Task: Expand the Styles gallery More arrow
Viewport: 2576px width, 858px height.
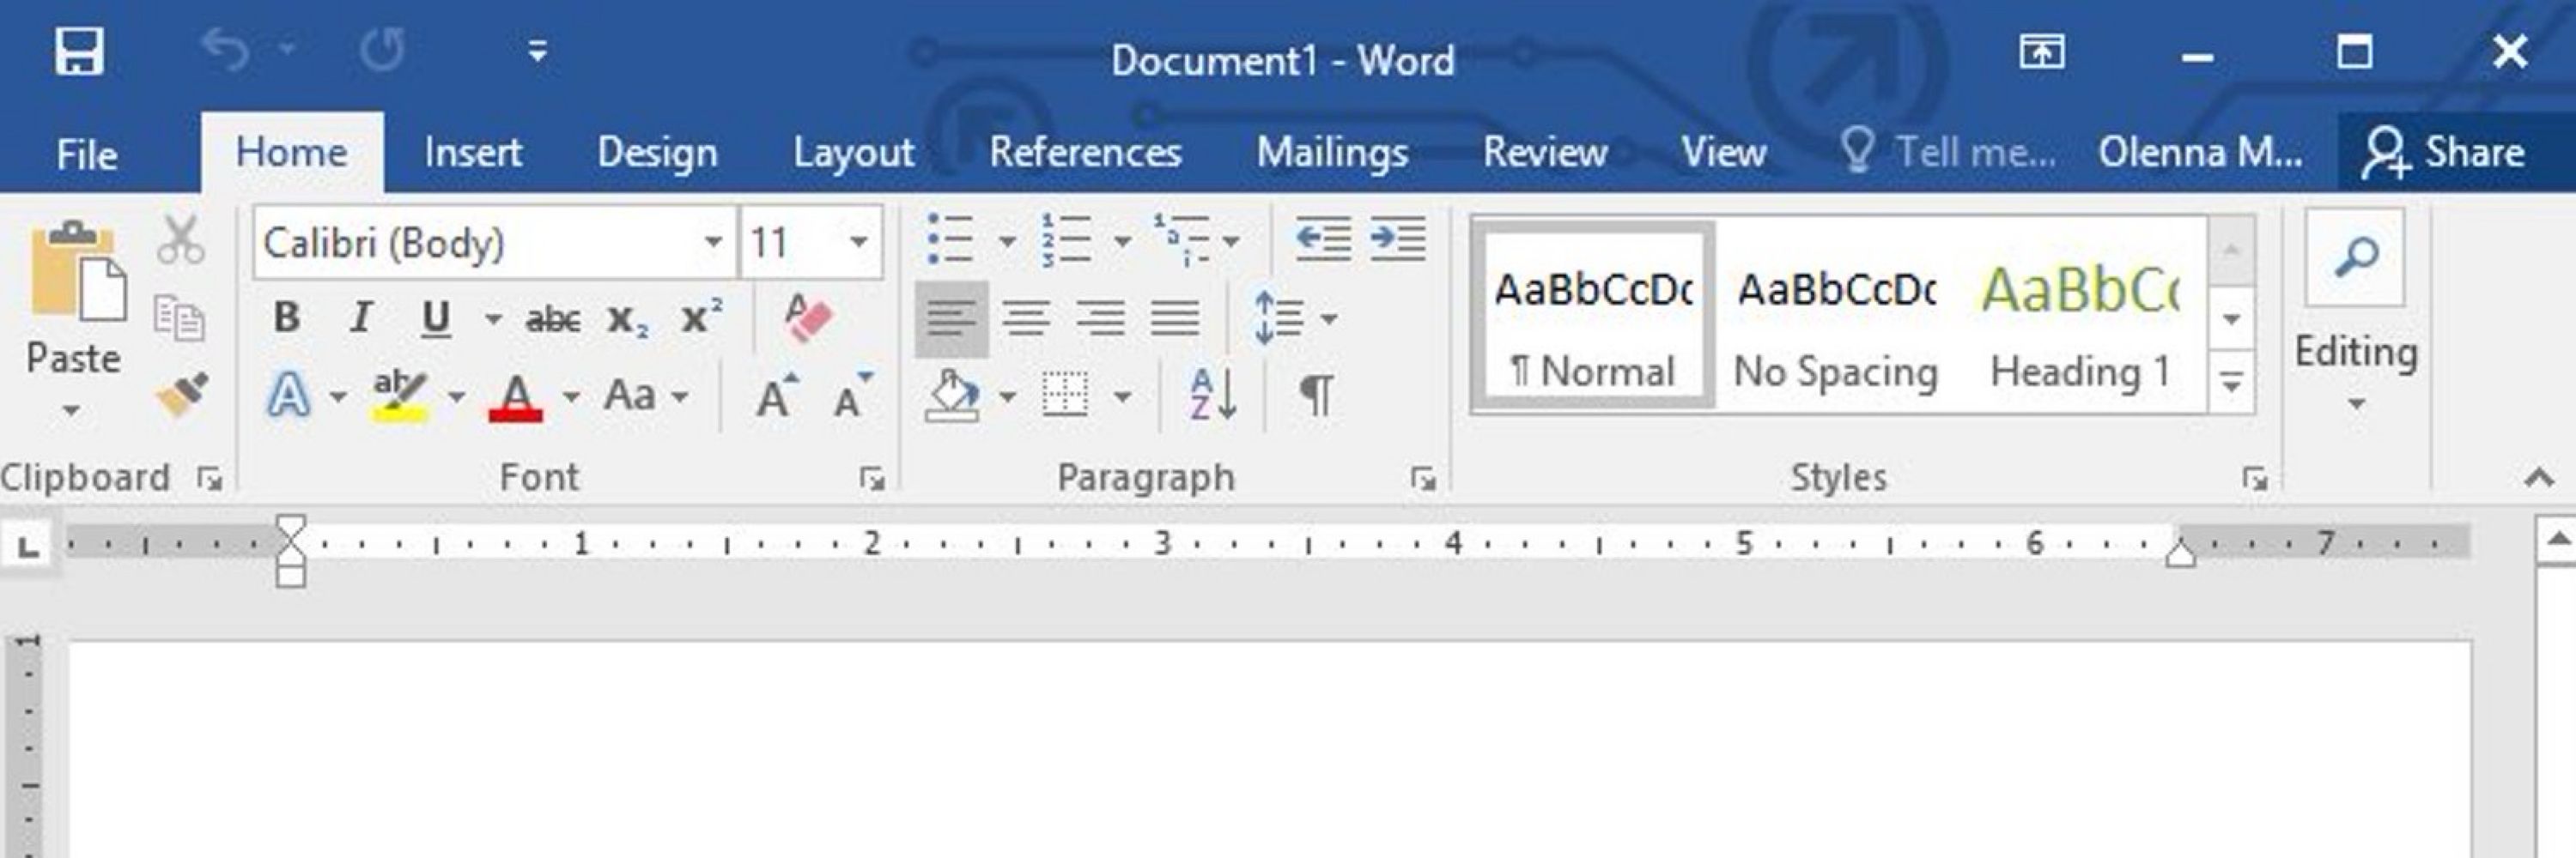Action: tap(2232, 381)
